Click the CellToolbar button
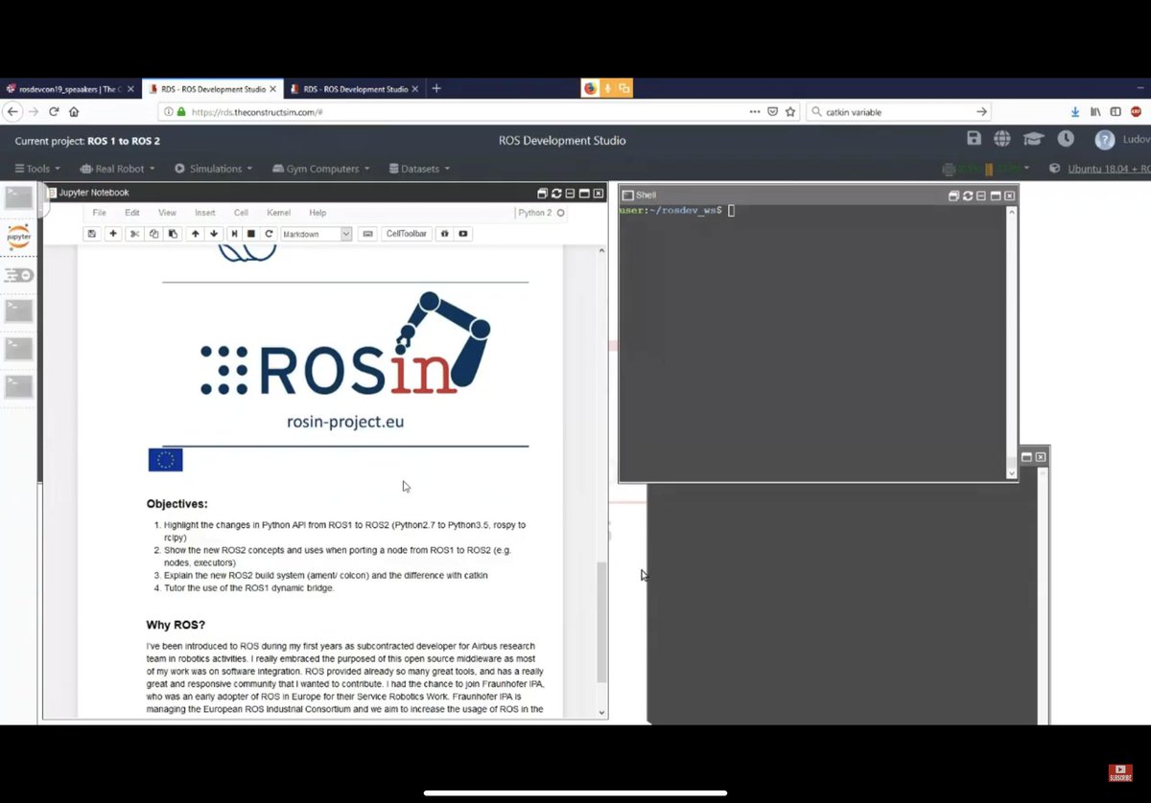Screen dimensions: 1151x803 tap(406, 234)
